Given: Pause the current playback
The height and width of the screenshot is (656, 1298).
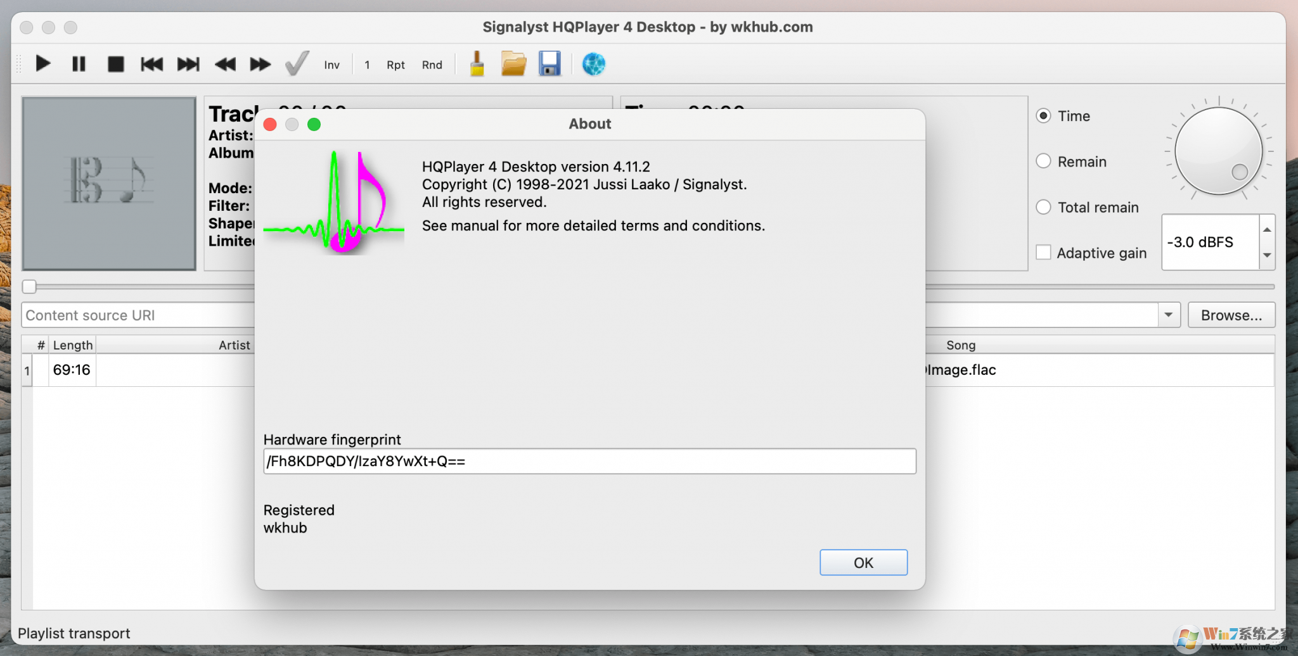Looking at the screenshot, I should point(79,63).
